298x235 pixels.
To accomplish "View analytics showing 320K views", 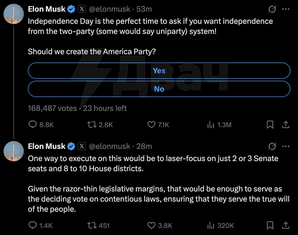I will pyautogui.click(x=220, y=225).
